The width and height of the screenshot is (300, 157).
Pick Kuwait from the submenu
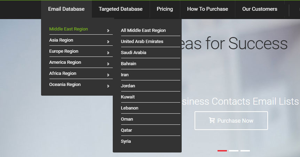[x=128, y=97]
